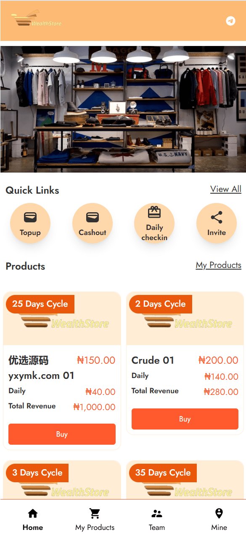Follow the My Products link

(219, 265)
